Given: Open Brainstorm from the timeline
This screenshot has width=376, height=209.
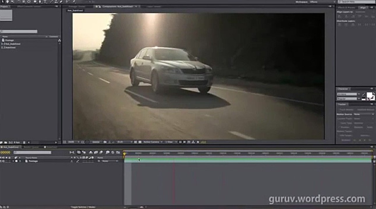Looking at the screenshot, I should pos(108,152).
